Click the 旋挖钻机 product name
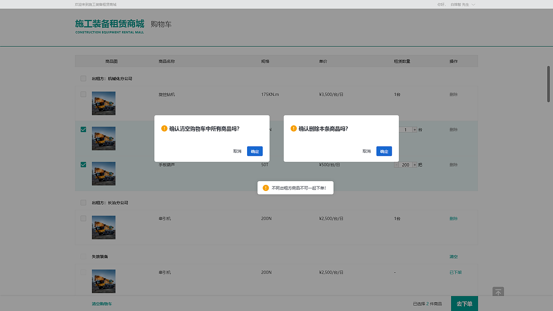Screen dimensions: 553x311 167,94
